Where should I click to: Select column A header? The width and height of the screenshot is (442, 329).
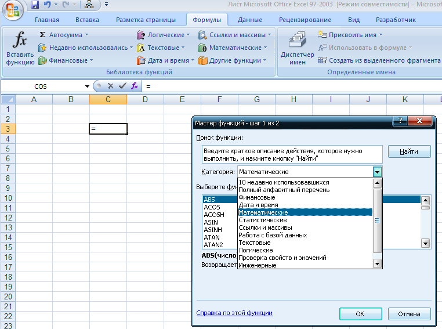[x=34, y=99]
